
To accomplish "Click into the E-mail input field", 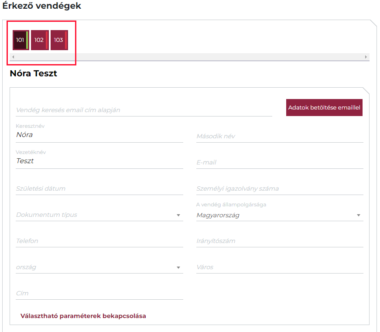I will (x=279, y=163).
